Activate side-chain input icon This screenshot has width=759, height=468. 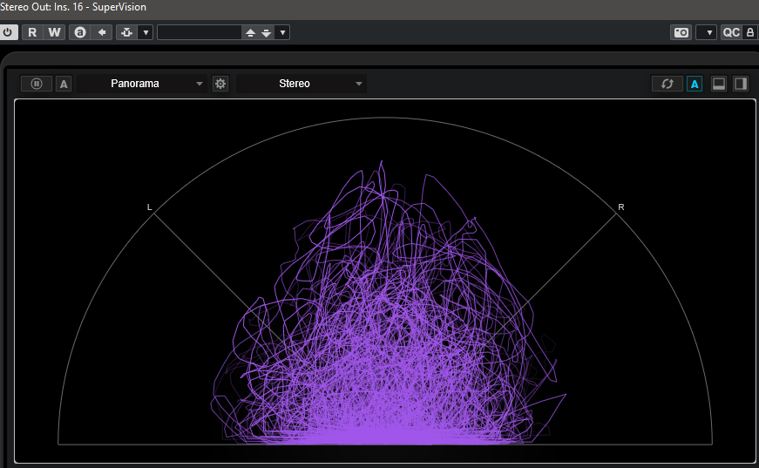127,32
